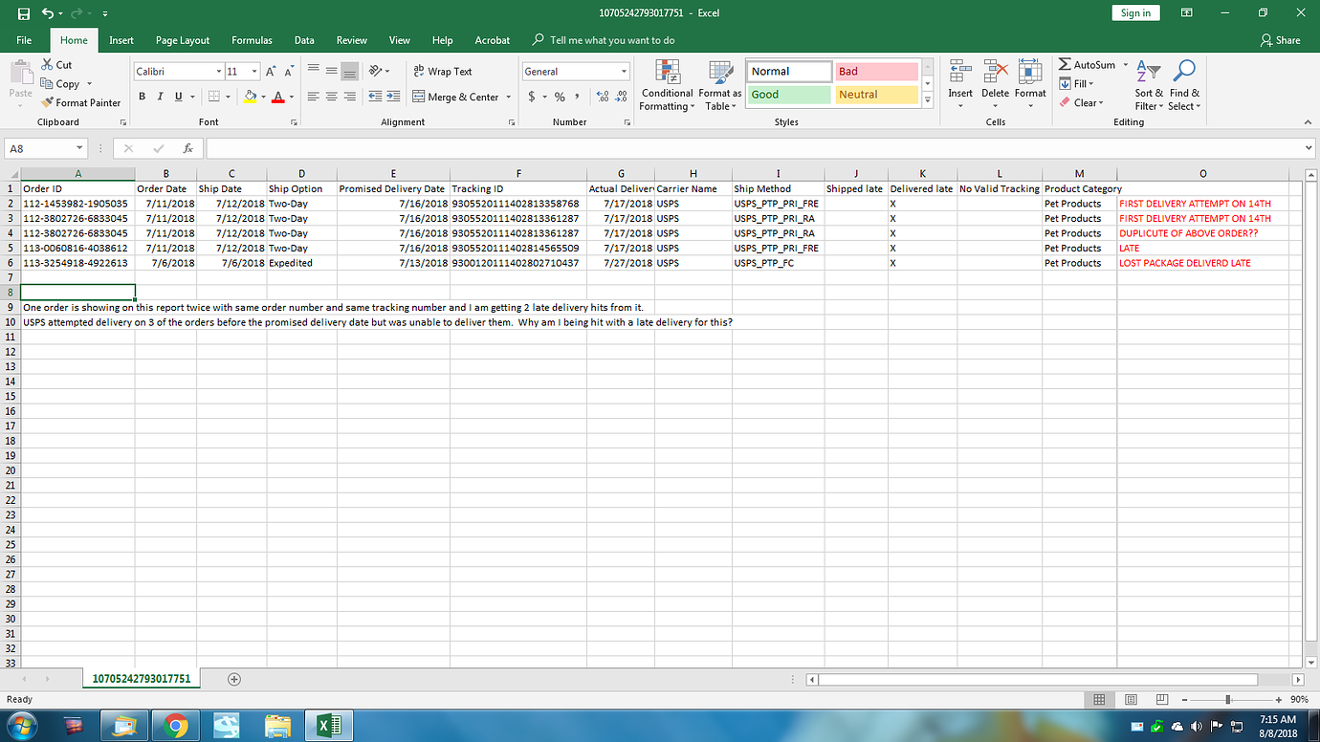Screen dimensions: 1320x742
Task: Click the Sign in button
Action: tap(1135, 13)
